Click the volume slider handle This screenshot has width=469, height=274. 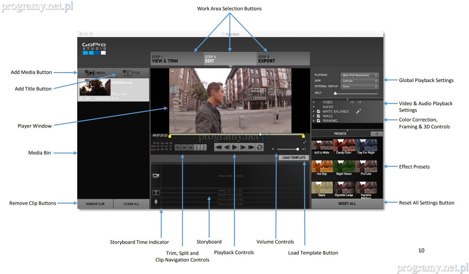(297, 149)
